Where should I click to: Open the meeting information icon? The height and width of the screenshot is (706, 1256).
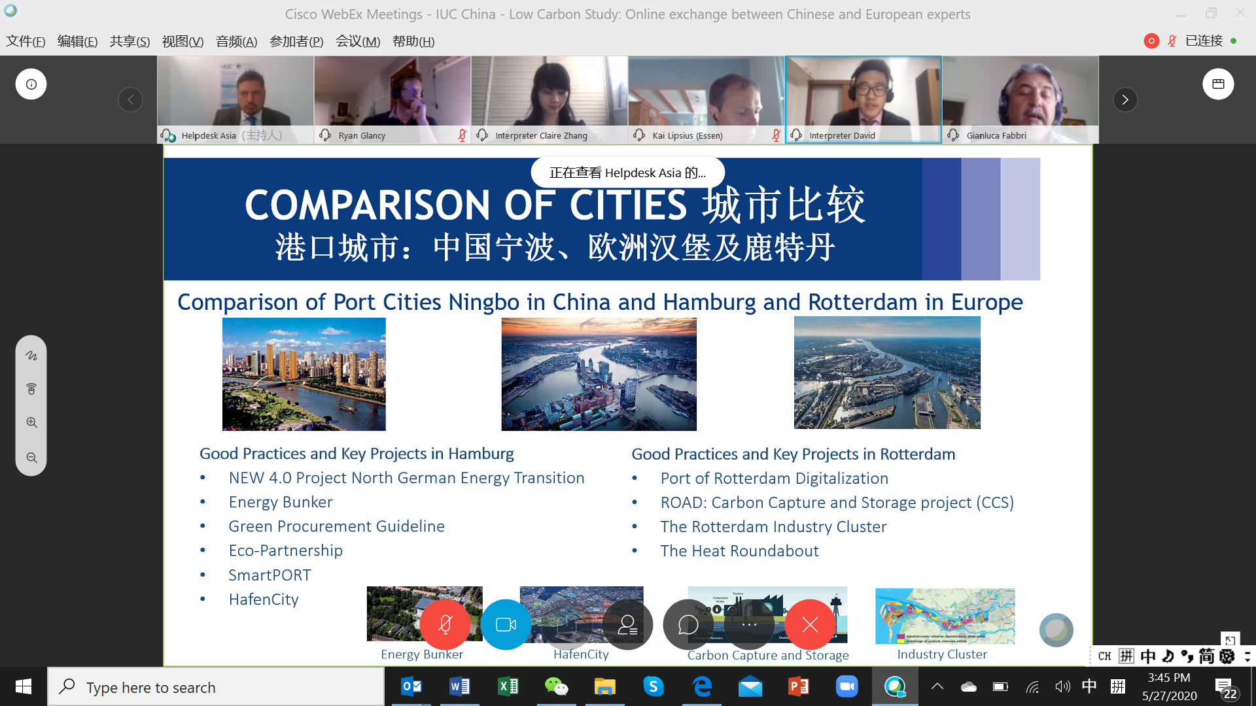pos(31,84)
